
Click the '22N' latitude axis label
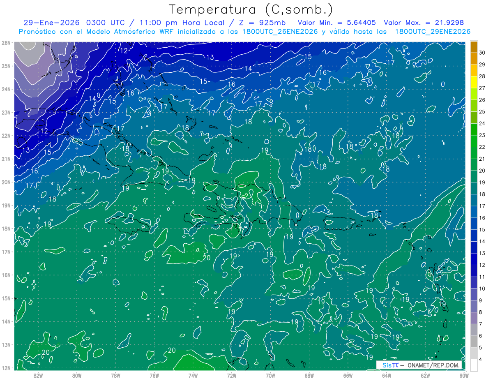pos(6,136)
